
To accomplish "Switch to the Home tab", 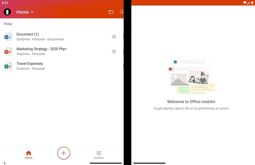I will click(x=29, y=155).
